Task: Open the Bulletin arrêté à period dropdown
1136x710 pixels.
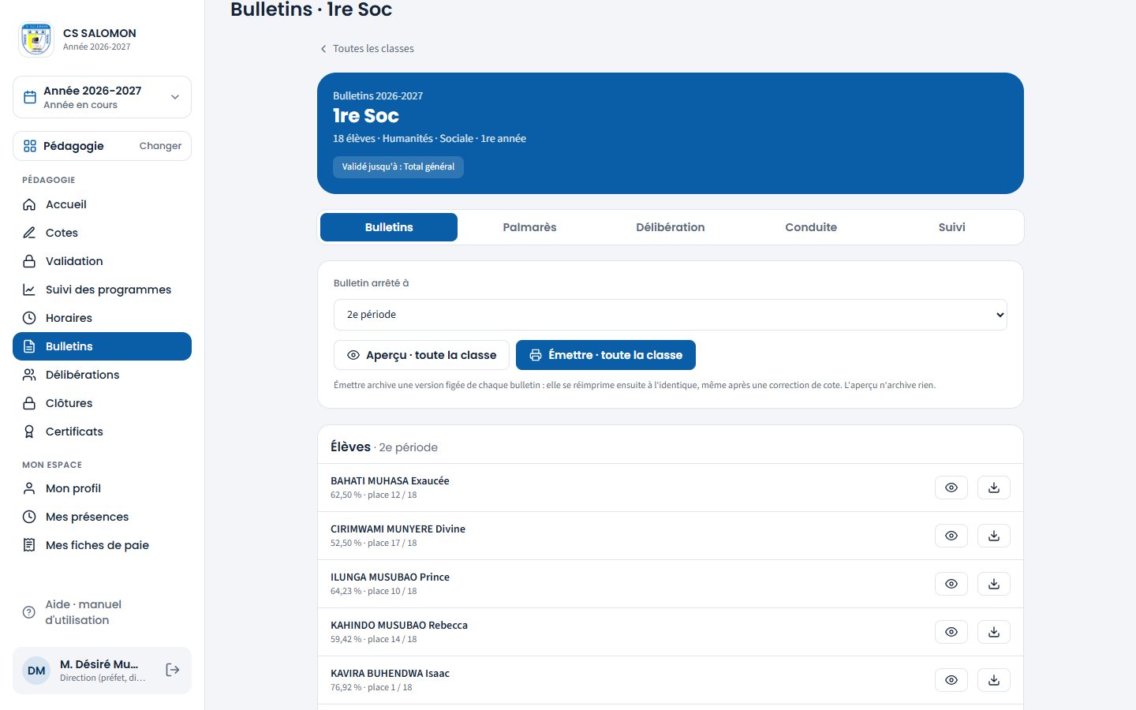Action: point(671,315)
